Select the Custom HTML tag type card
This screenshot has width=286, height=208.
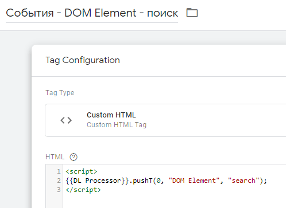[x=165, y=120]
